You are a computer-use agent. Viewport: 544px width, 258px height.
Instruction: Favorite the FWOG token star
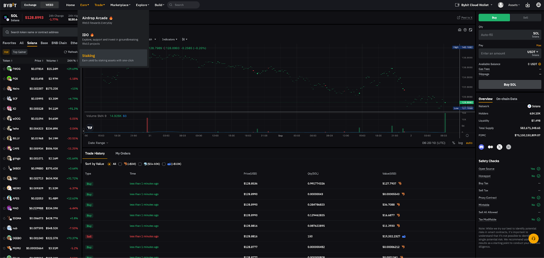pos(4,69)
